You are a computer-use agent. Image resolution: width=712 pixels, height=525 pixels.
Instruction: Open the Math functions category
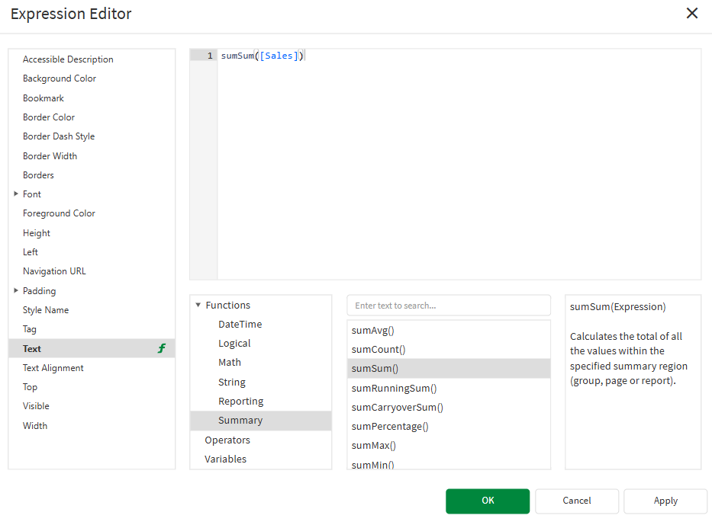[x=230, y=362]
